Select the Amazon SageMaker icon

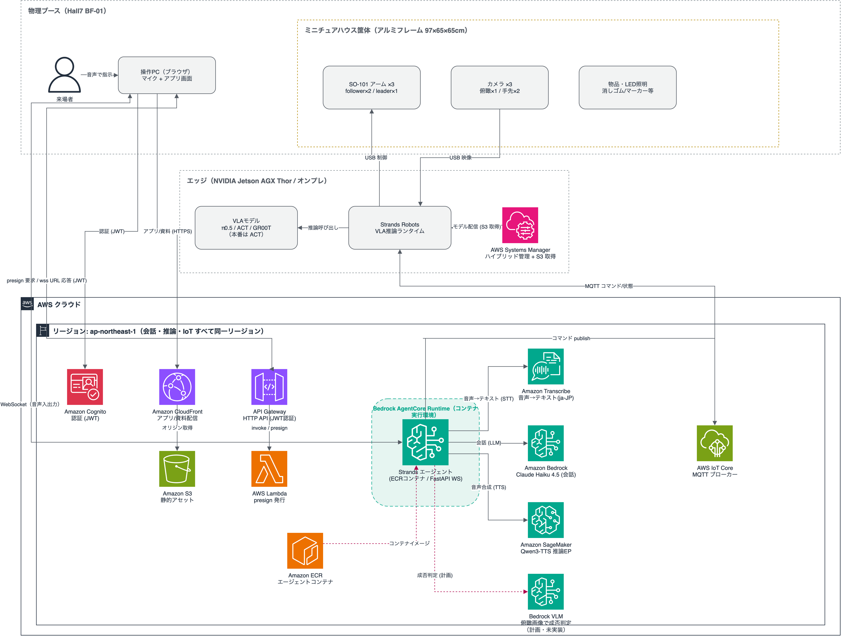(x=546, y=520)
